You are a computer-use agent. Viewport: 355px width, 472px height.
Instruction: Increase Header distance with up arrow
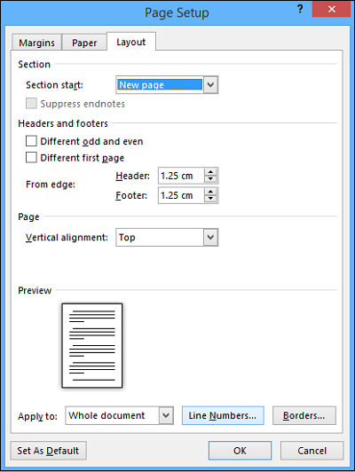(210, 172)
